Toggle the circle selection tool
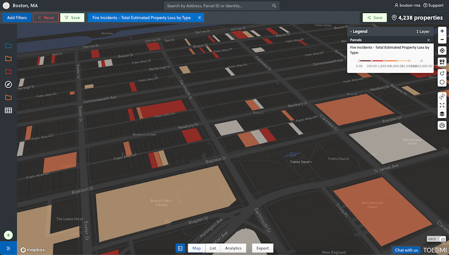 point(442,82)
